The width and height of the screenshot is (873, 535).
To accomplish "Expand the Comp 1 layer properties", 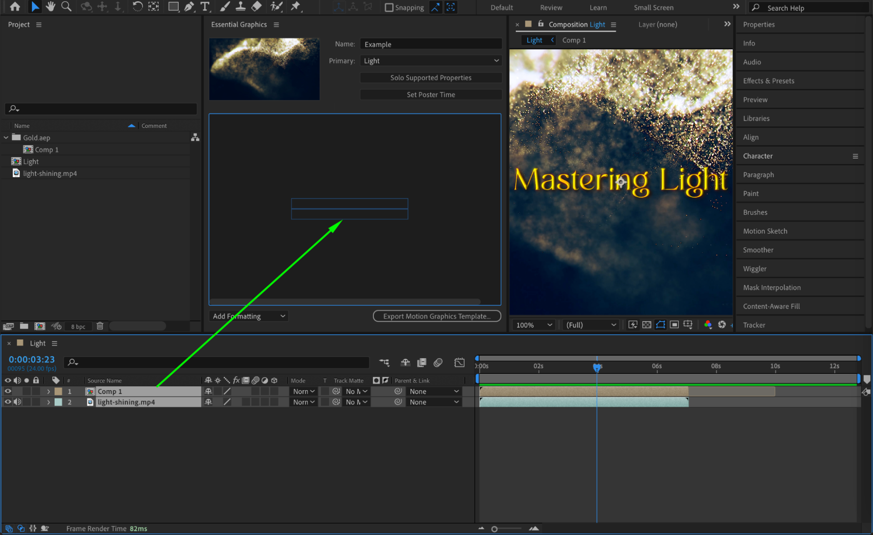I will tap(48, 391).
